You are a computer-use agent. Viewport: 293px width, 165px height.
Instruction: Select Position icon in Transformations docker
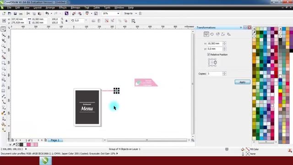point(206,34)
